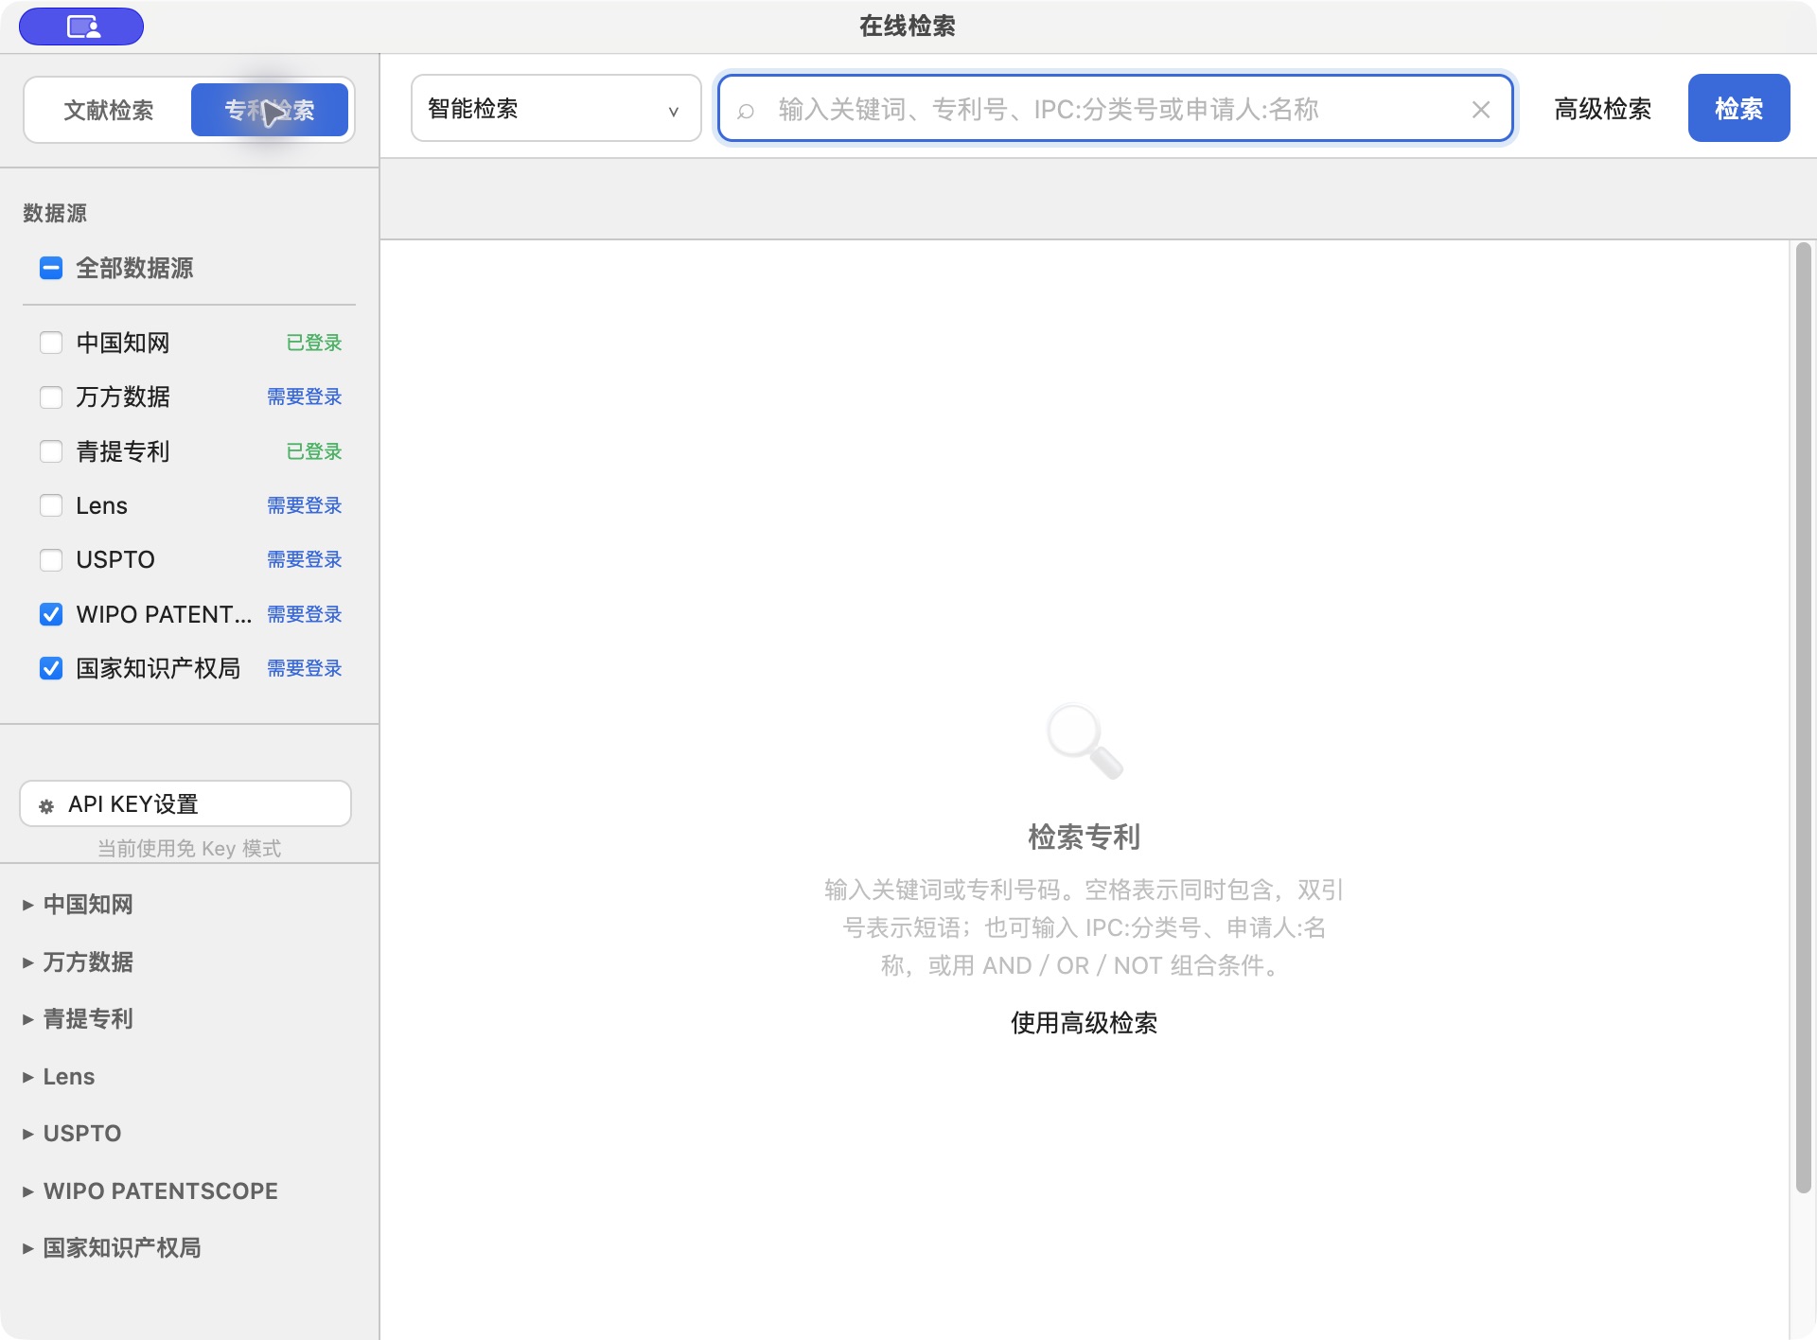Check the 中国知网 data source checkbox
This screenshot has width=1817, height=1340.
point(51,343)
